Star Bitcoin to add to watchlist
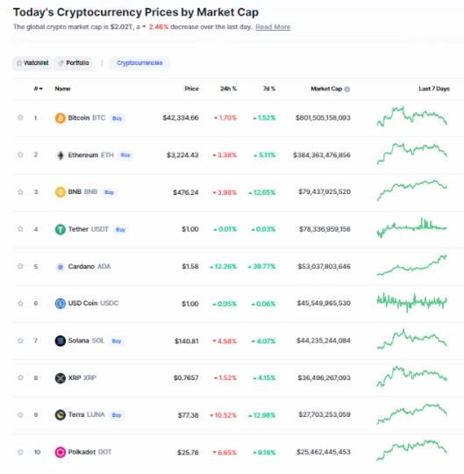The width and height of the screenshot is (464, 474). [20, 118]
